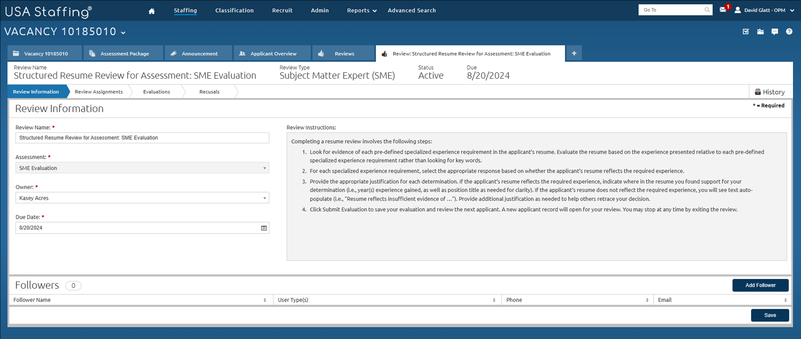
Task: Click inside the Go To search field
Action: coord(670,10)
